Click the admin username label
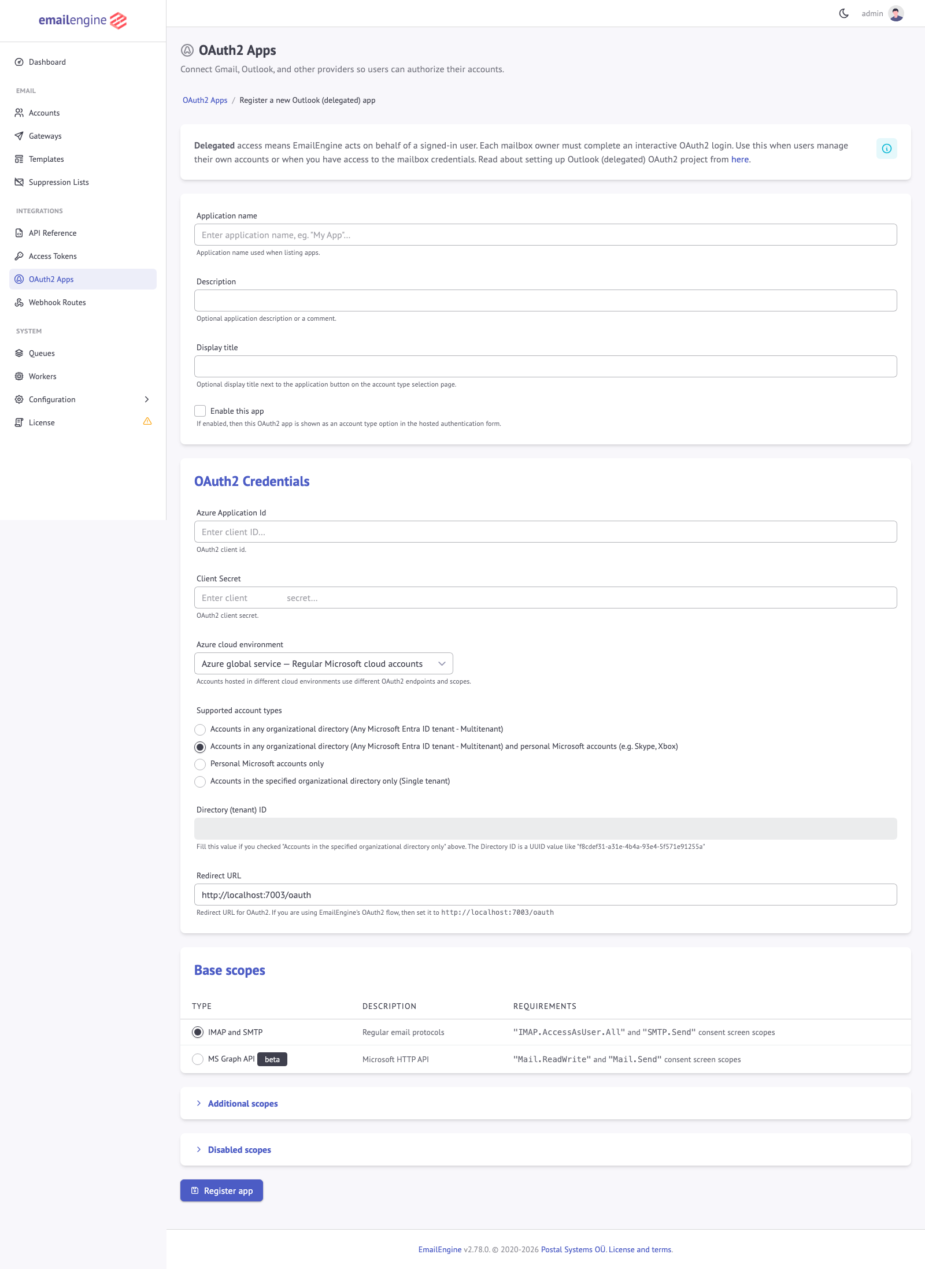The image size is (925, 1269). 872,13
